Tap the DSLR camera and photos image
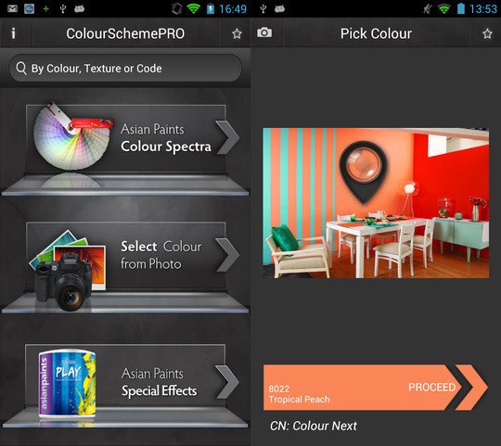The width and height of the screenshot is (501, 446). click(x=68, y=270)
